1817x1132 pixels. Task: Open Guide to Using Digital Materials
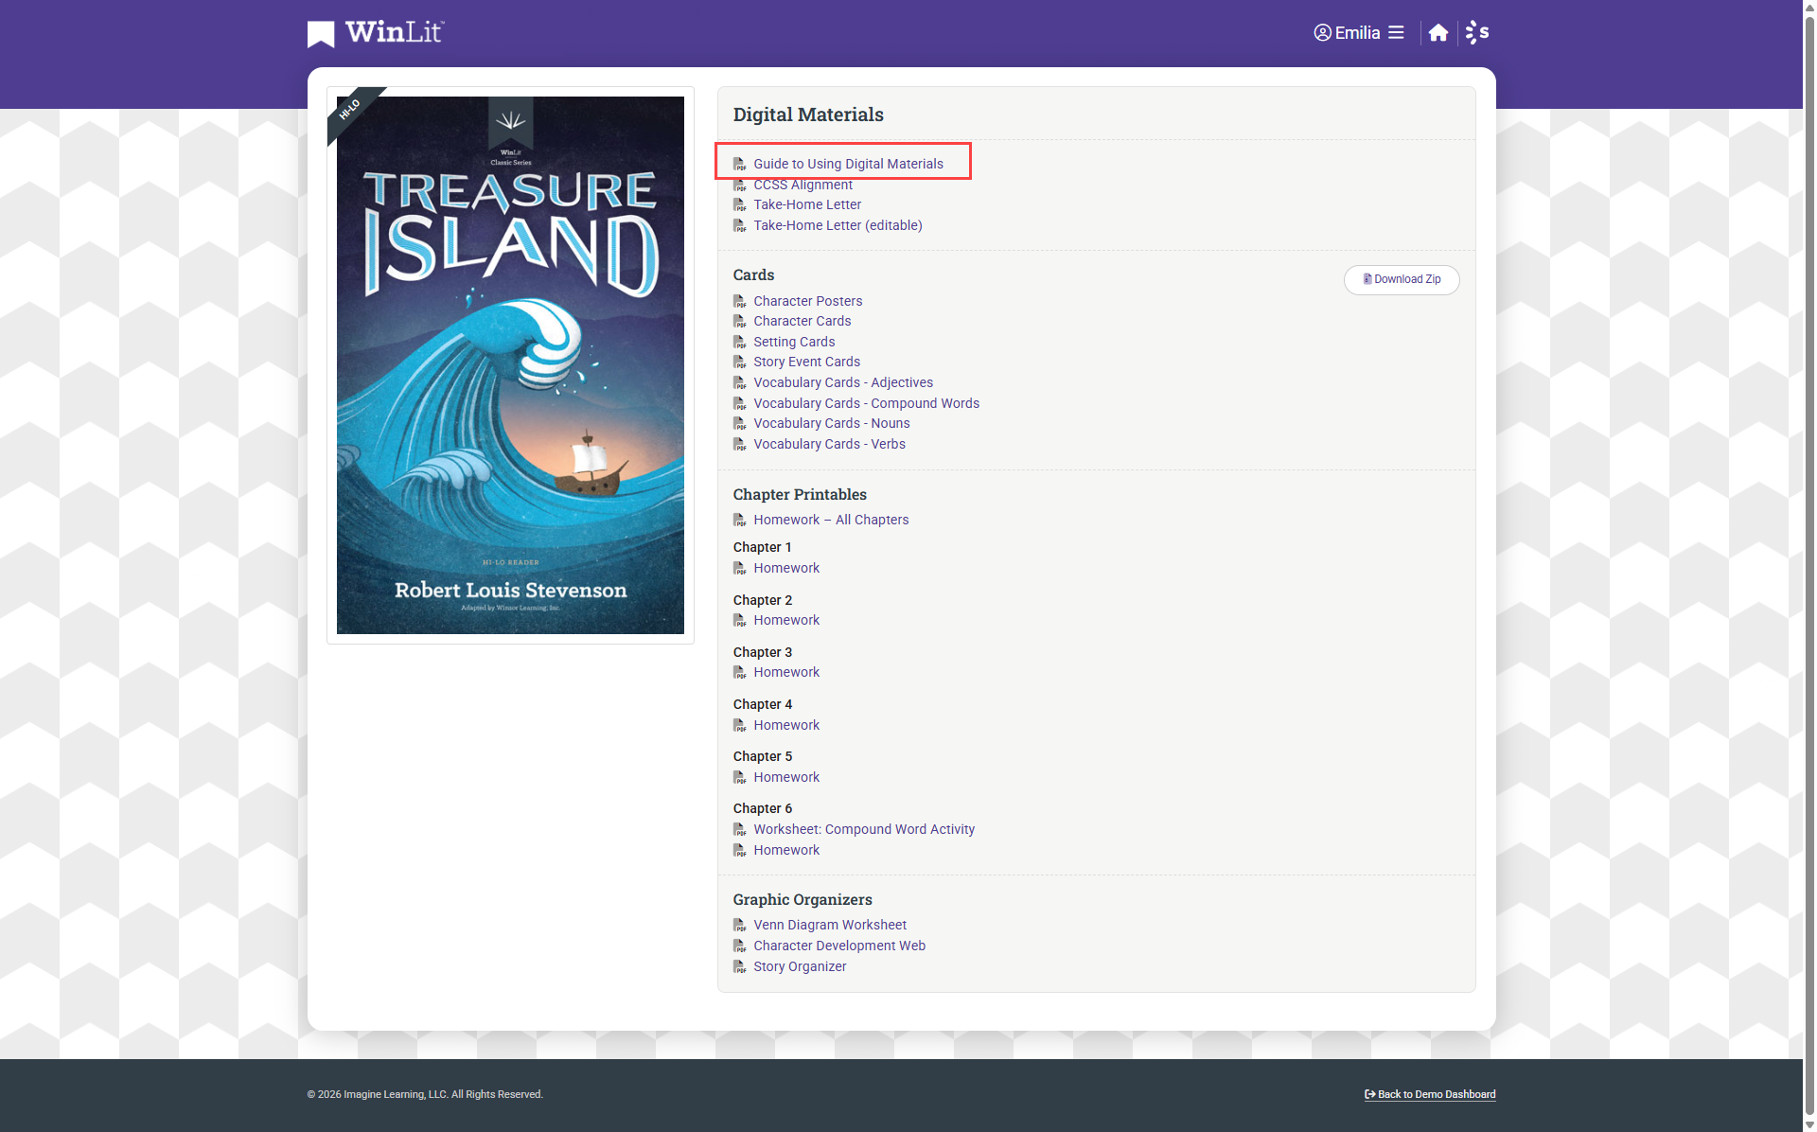coord(848,164)
